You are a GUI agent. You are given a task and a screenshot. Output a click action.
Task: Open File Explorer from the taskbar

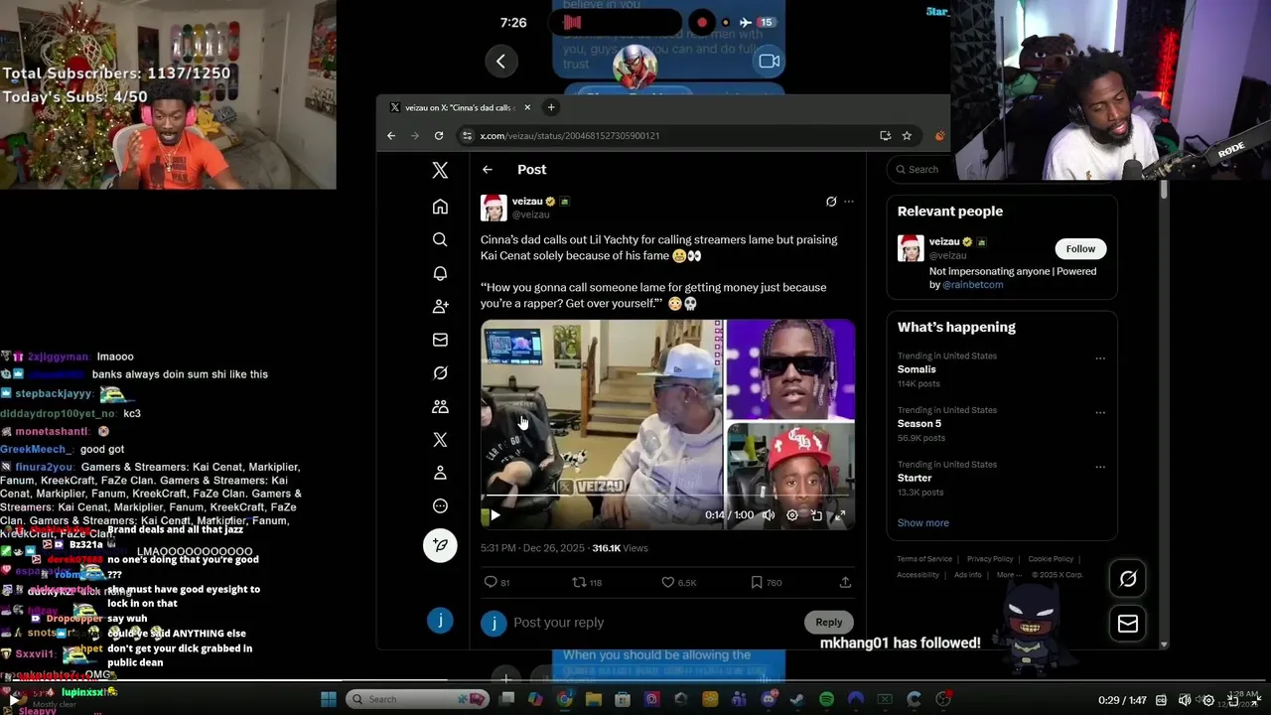[594, 699]
